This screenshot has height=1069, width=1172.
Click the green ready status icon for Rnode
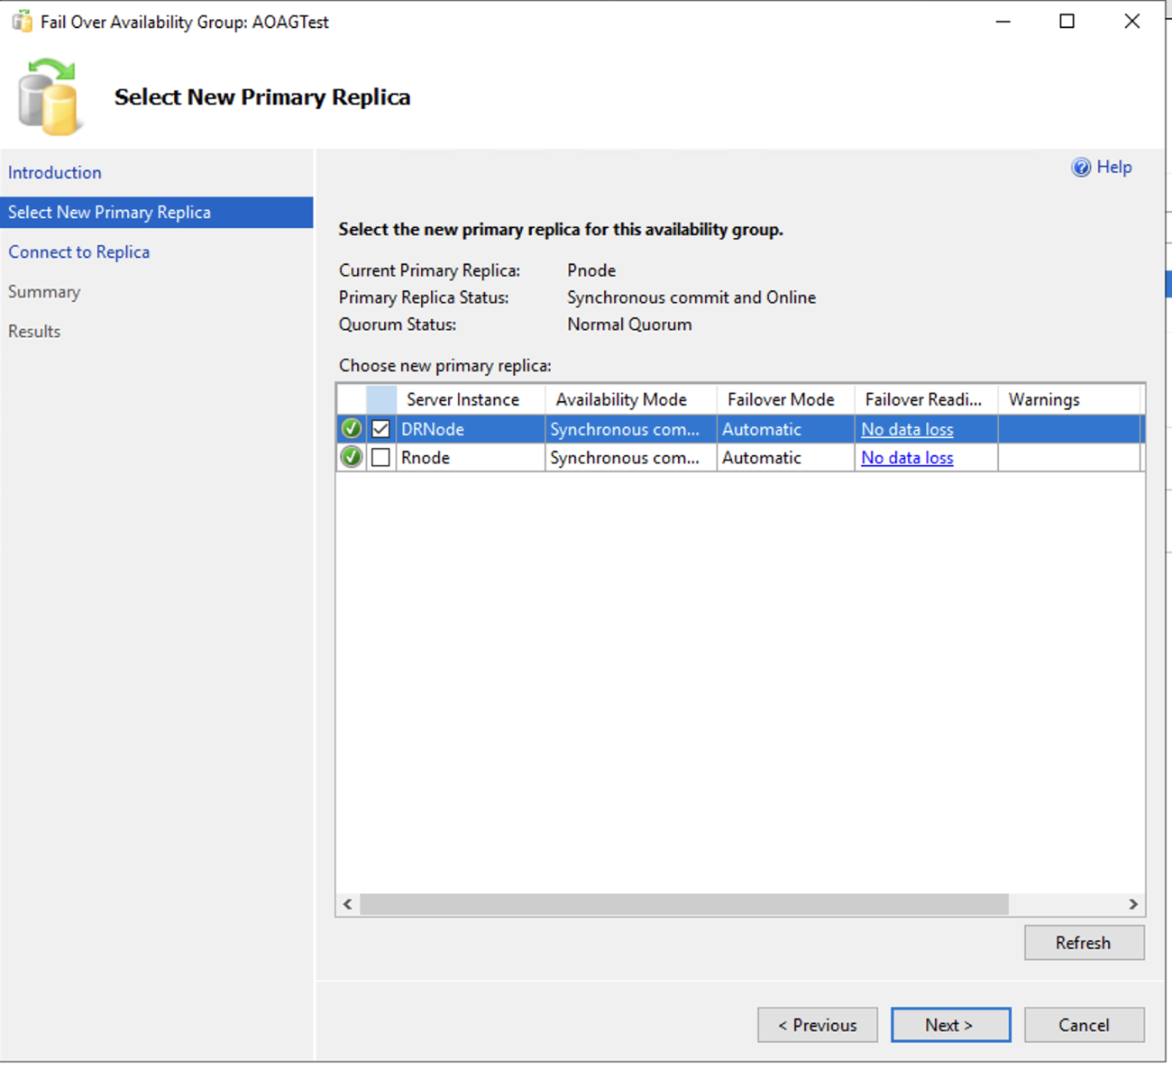coord(351,457)
